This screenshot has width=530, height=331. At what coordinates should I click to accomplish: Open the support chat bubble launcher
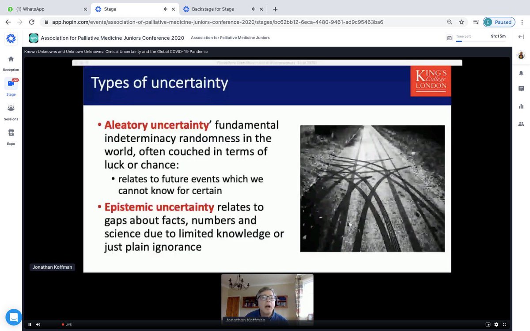tap(14, 317)
